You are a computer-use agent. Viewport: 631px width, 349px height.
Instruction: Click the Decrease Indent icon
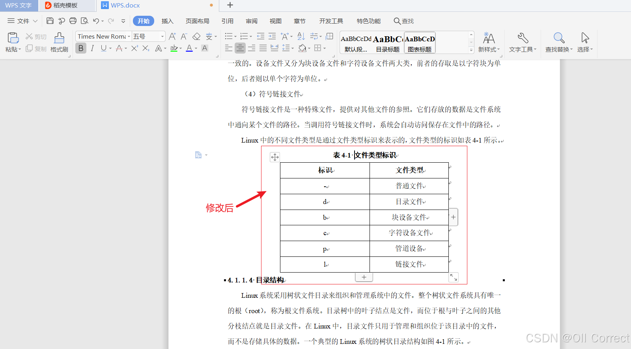point(261,37)
